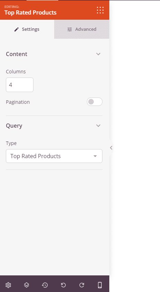Click the sliders icon beside Advanced
This screenshot has height=292, width=160.
70,29
